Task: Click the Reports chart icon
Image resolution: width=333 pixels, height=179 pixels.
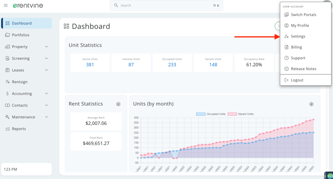Action: point(7,129)
